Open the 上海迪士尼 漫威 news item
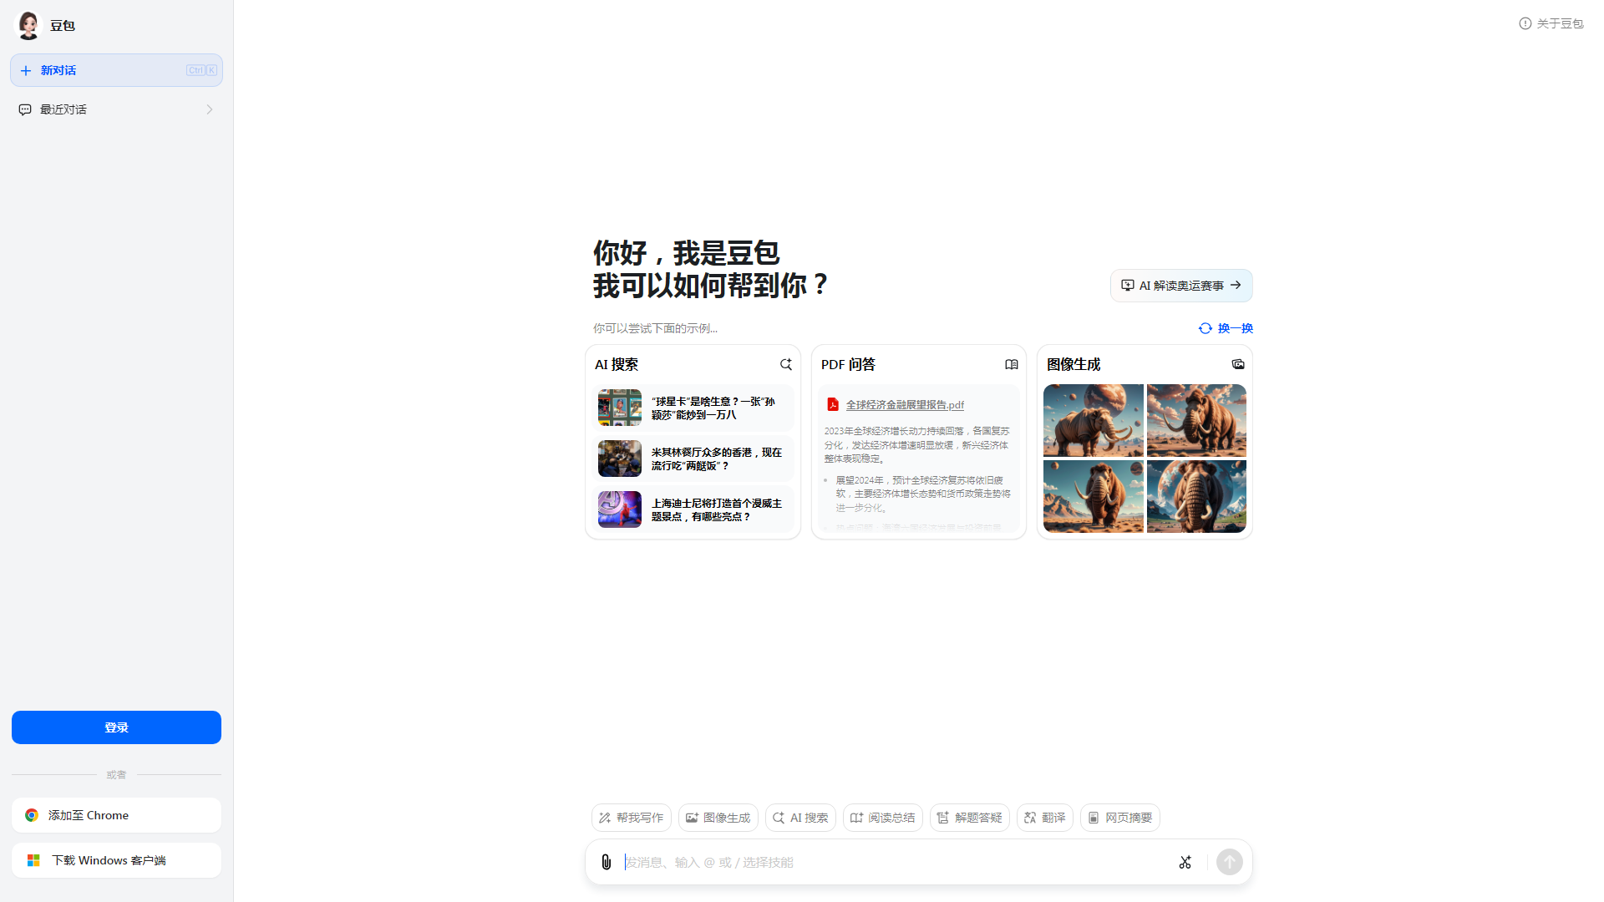The height and width of the screenshot is (902, 1604). (693, 509)
